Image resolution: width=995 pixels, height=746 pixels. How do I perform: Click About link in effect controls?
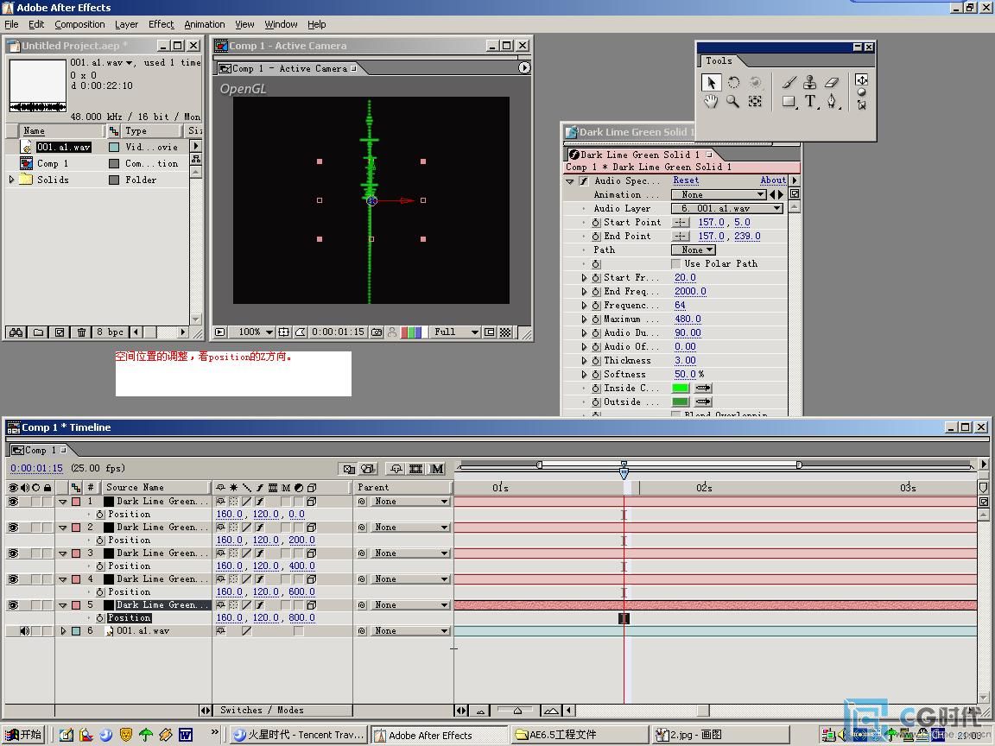click(x=773, y=180)
